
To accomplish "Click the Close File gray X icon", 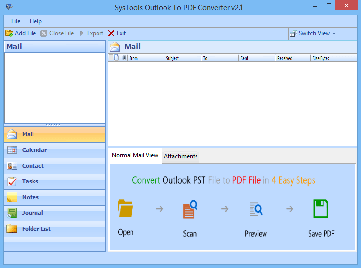I will [44, 33].
